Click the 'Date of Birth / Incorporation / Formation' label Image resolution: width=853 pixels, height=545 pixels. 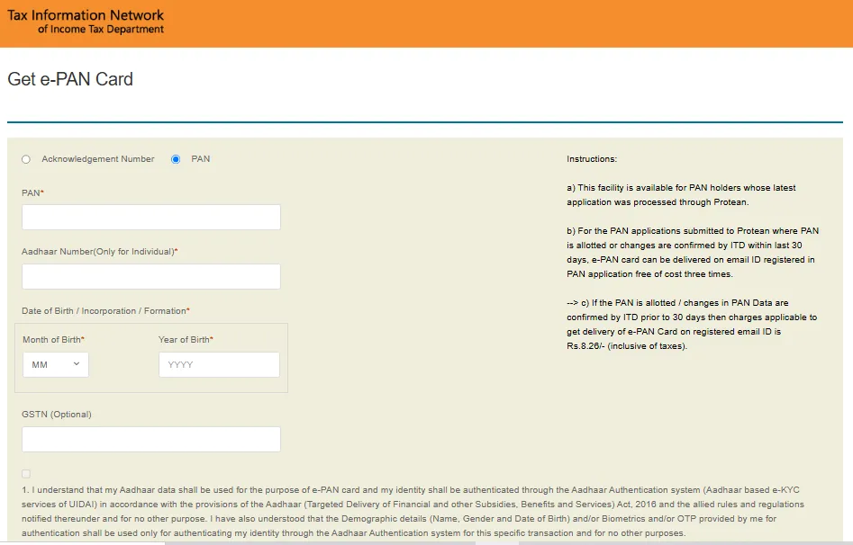click(105, 311)
